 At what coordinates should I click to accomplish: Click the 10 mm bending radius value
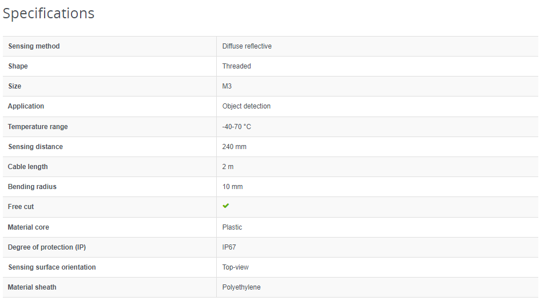[x=232, y=187]
